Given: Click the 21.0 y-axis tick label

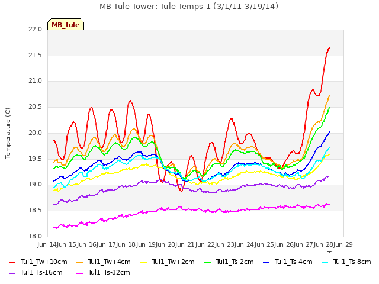Looking at the screenshot, I should pos(36,81).
